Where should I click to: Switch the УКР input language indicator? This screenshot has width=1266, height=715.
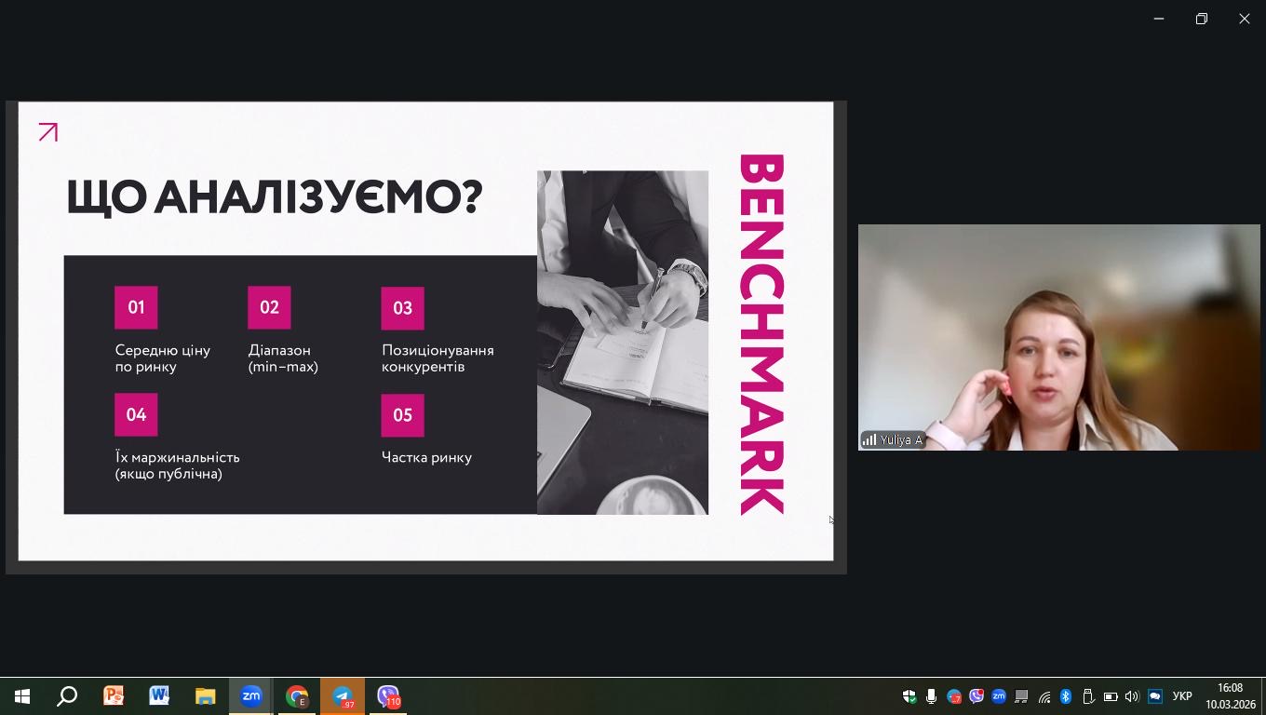(x=1182, y=696)
